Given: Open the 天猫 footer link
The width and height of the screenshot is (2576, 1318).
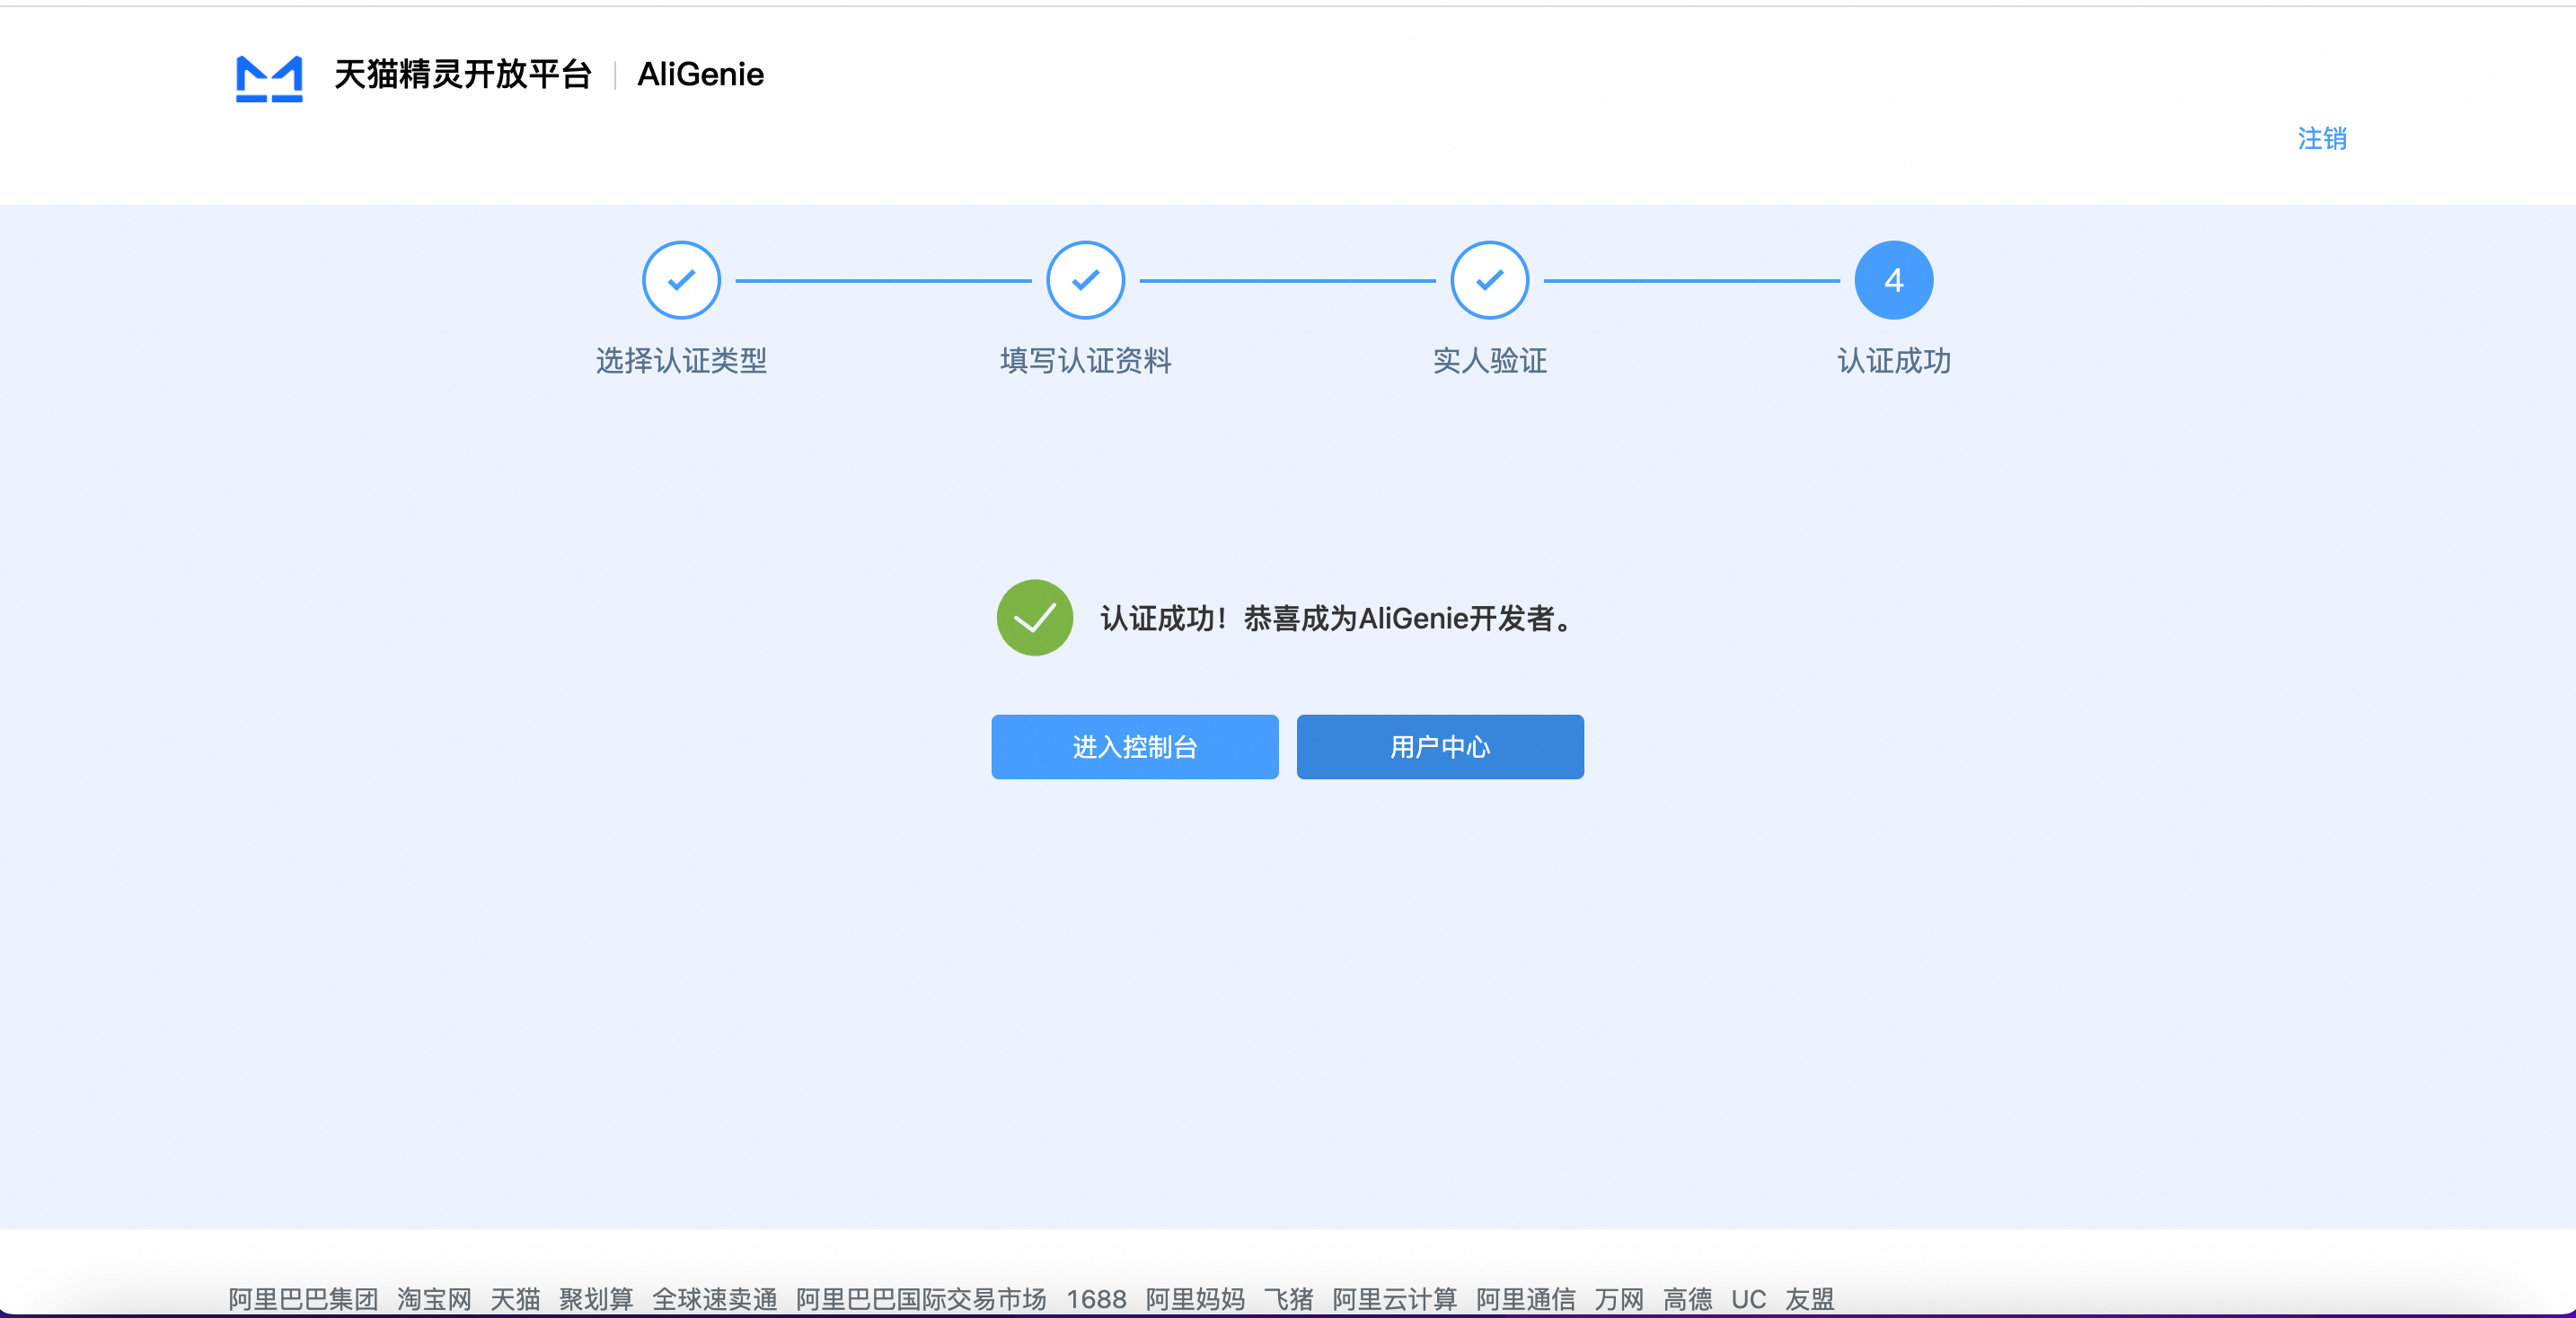Looking at the screenshot, I should coord(515,1298).
